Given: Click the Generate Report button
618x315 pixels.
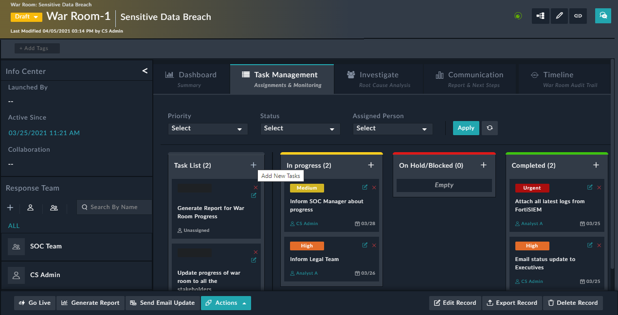Looking at the screenshot, I should [x=90, y=303].
